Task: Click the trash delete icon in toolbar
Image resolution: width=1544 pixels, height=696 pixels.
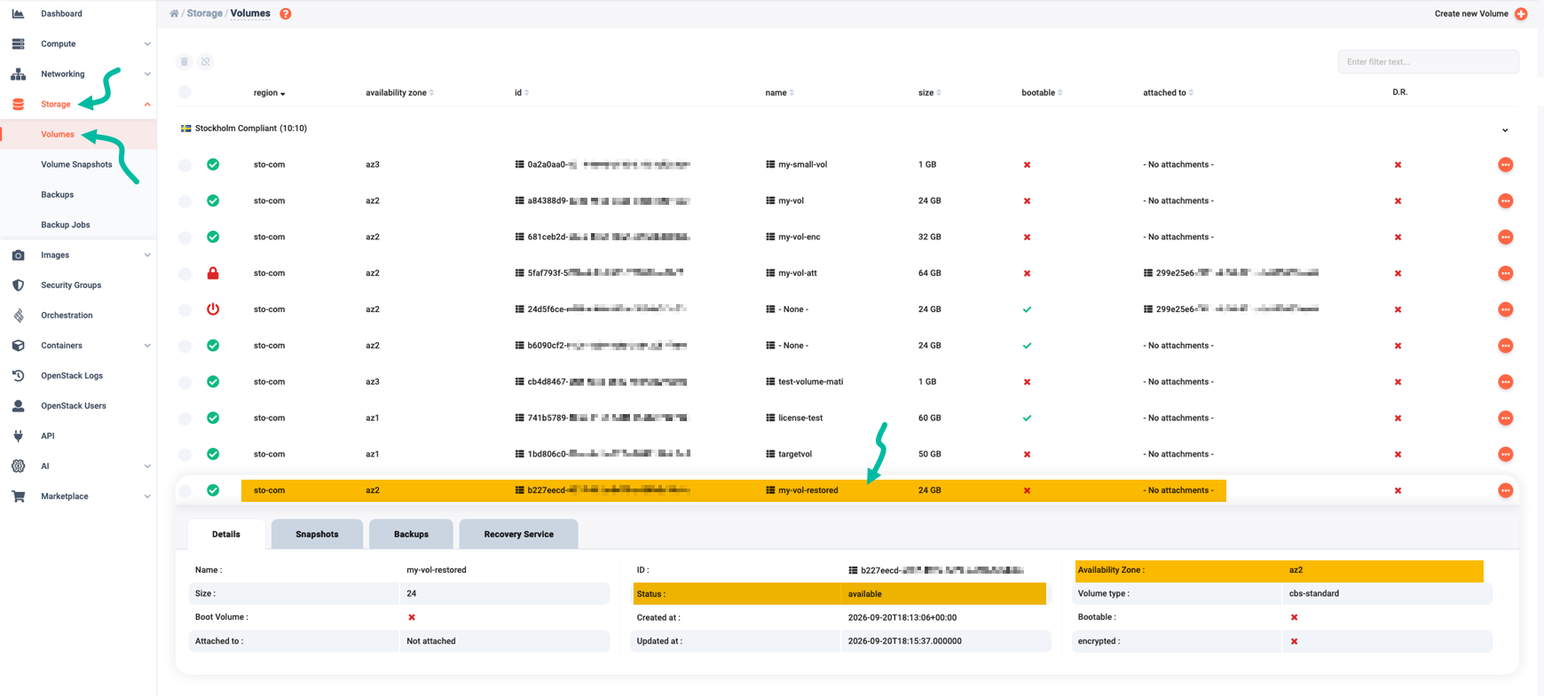Action: (x=185, y=61)
